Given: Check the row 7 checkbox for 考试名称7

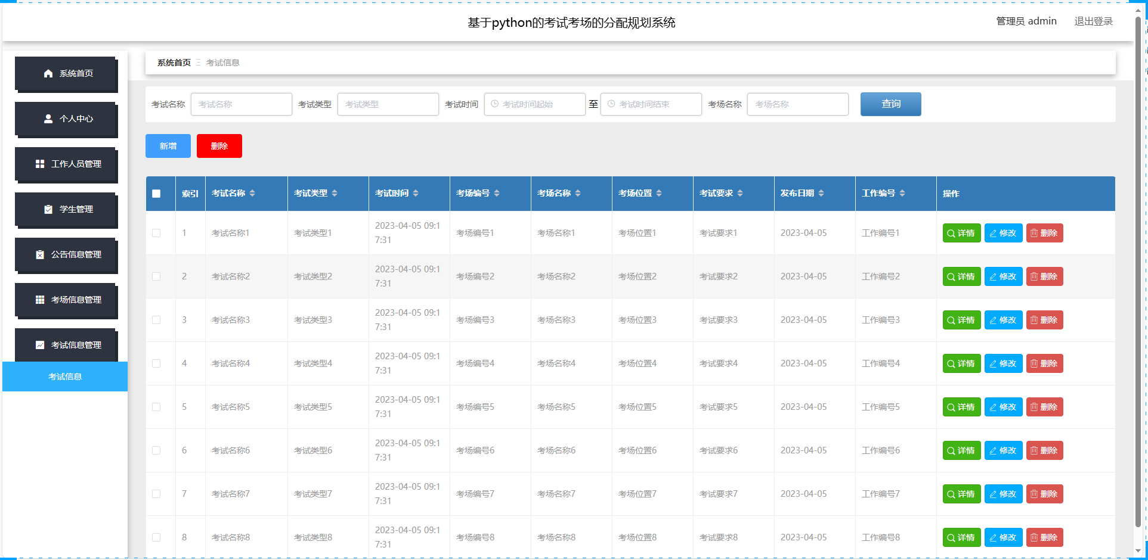Looking at the screenshot, I should coord(156,494).
